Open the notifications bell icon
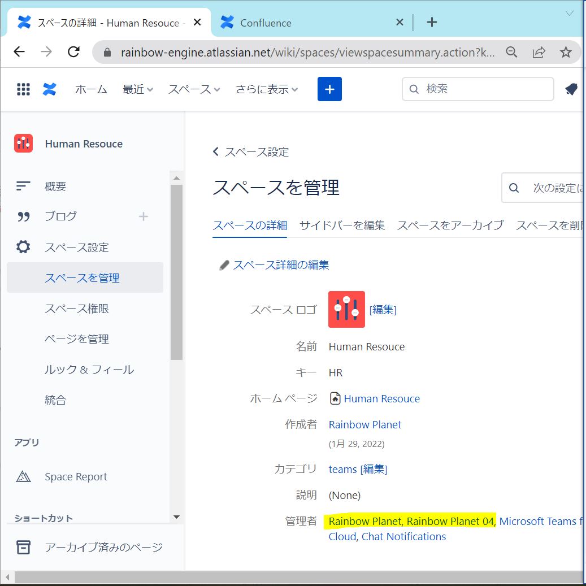The image size is (586, 586). coord(571,89)
